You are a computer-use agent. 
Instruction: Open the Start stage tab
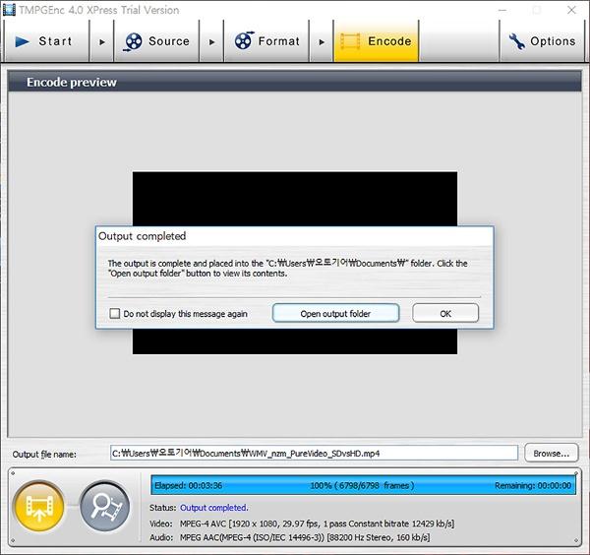tap(46, 41)
